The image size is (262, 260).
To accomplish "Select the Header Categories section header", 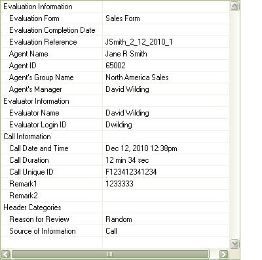I will (x=32, y=207).
